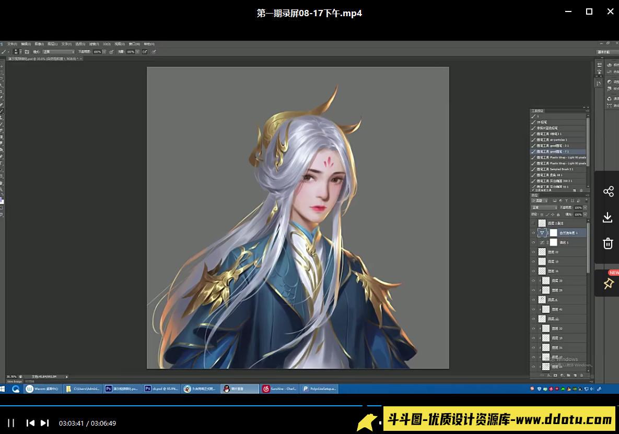Lock all icon in Layers panel
619x434 pixels.
tap(558, 215)
